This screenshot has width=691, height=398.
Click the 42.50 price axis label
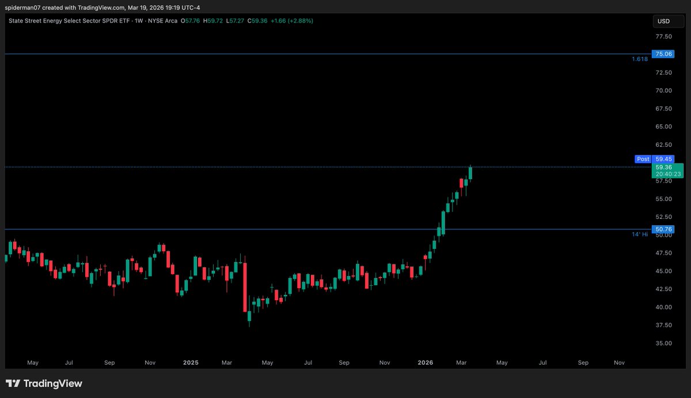664,289
